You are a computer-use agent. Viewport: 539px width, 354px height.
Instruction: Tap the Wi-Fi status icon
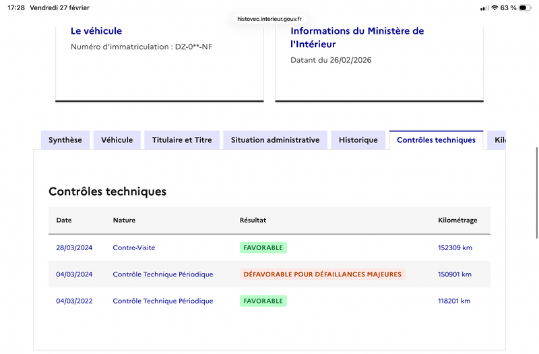495,7
